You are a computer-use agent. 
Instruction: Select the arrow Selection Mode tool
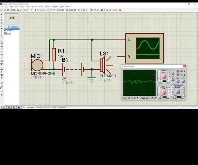[2, 15]
